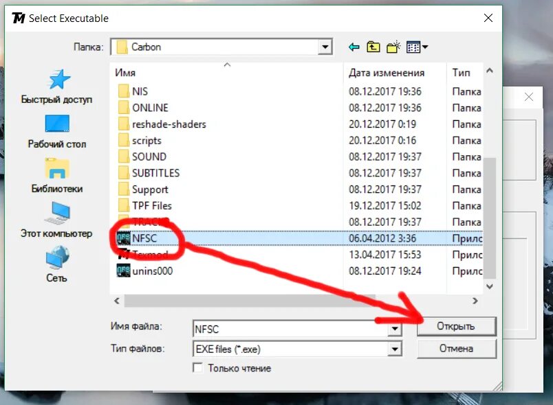The height and width of the screenshot is (405, 553).
Task: Click the vertical scrollbar thumb
Action: (490, 218)
